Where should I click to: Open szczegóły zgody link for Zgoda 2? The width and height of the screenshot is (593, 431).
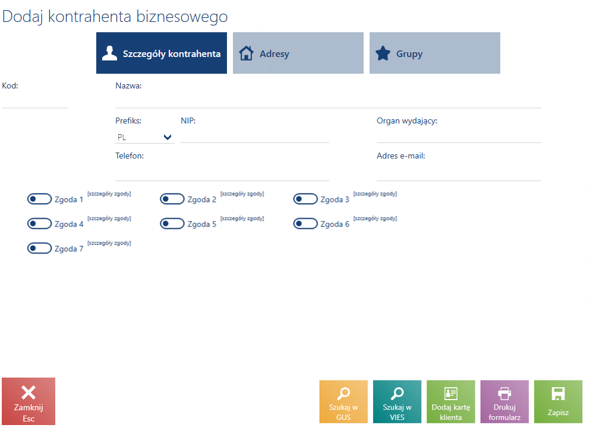242,194
